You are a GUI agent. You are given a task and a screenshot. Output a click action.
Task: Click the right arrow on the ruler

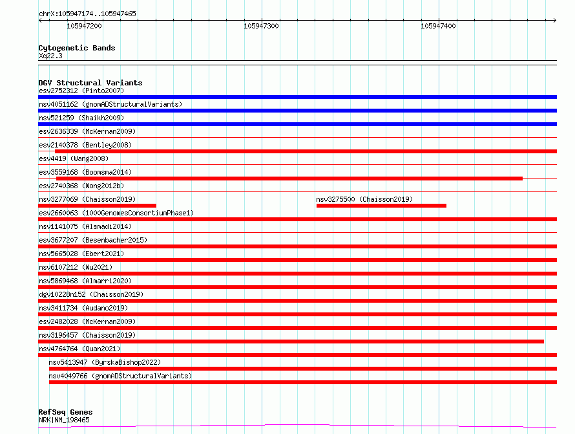click(x=554, y=21)
